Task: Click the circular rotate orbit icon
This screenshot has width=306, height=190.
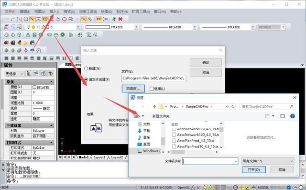Action: click(39, 51)
